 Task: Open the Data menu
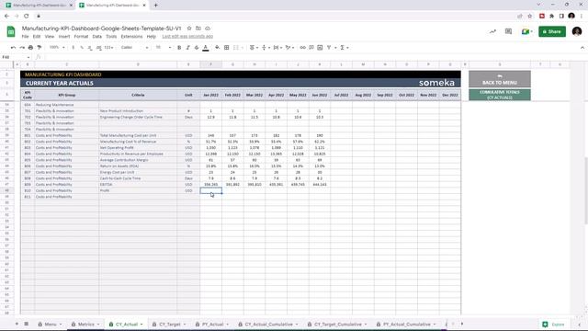click(x=97, y=37)
